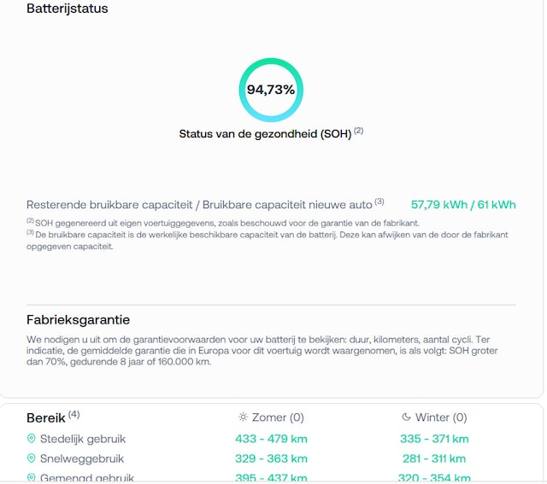Viewport: 547px width, 484px height.
Task: Click the moon icon beside Winter
Action: coord(406,417)
